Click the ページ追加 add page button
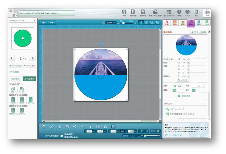226x154 pixels. tap(15, 66)
